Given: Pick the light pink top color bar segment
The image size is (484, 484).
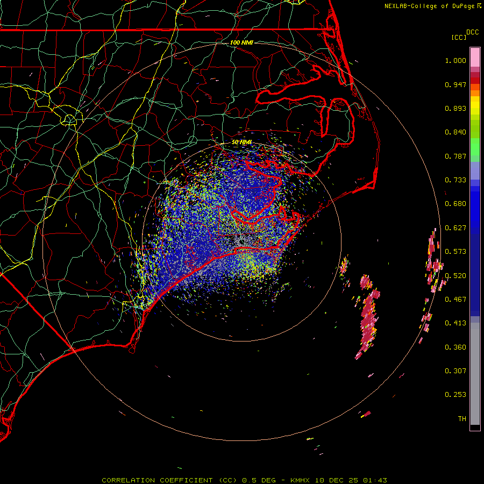Looking at the screenshot, I should point(475,58).
